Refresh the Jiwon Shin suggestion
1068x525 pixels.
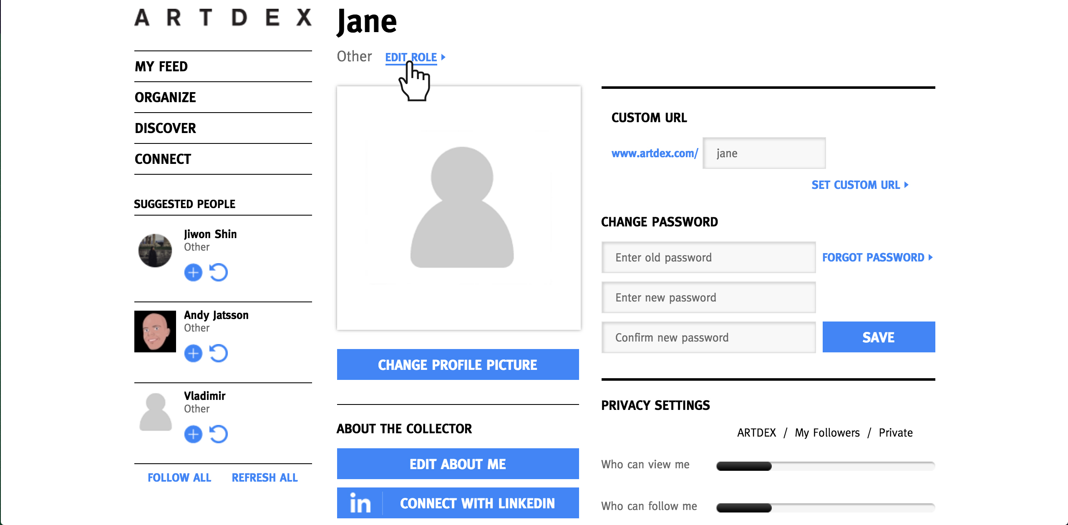click(219, 273)
